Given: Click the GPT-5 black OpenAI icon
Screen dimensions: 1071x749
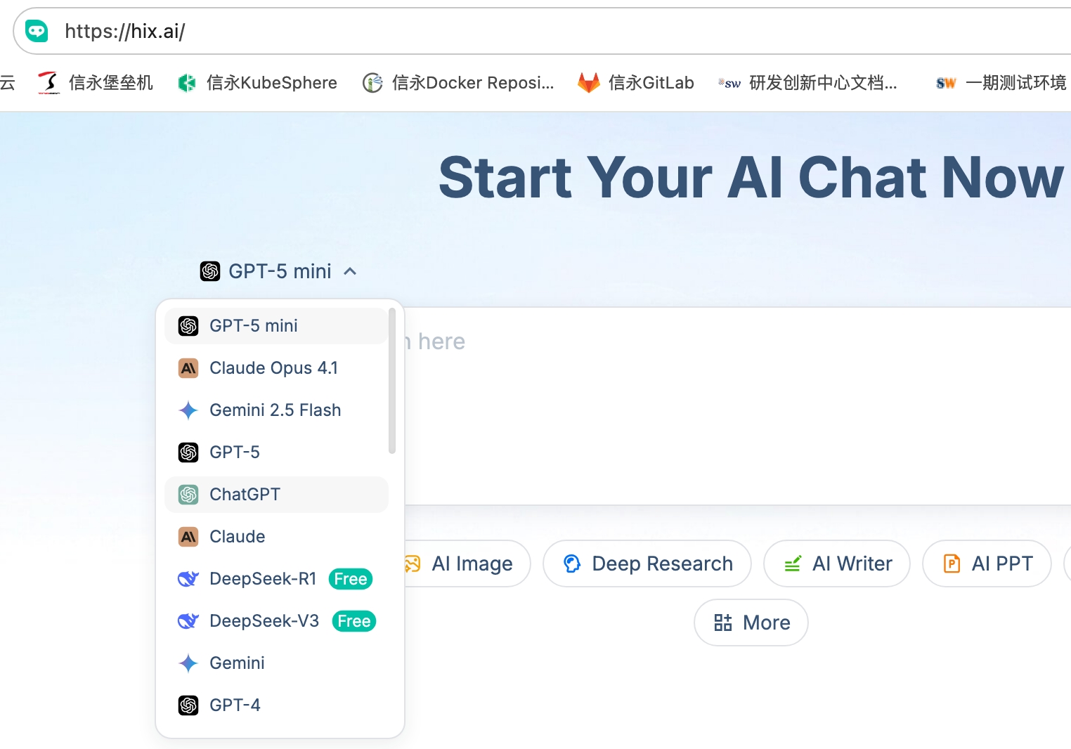Looking at the screenshot, I should [x=188, y=452].
